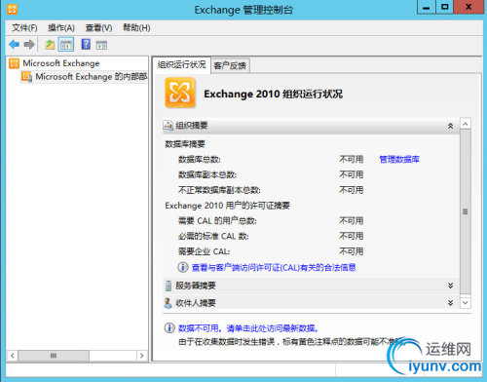Collapse the 组织摘要 section chevron
This screenshot has height=382, width=487.
(x=450, y=126)
